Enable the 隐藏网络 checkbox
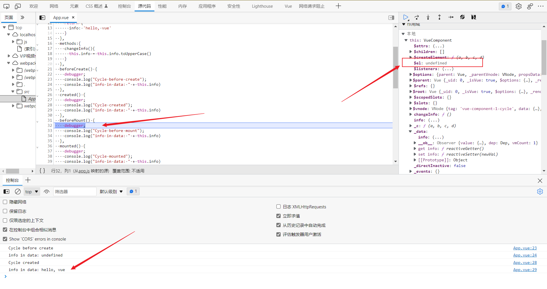The image size is (547, 289). point(5,202)
